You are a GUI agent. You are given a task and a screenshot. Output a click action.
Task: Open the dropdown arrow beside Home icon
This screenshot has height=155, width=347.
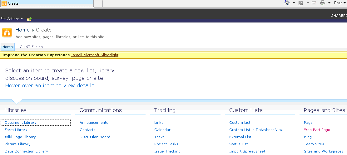294,3
